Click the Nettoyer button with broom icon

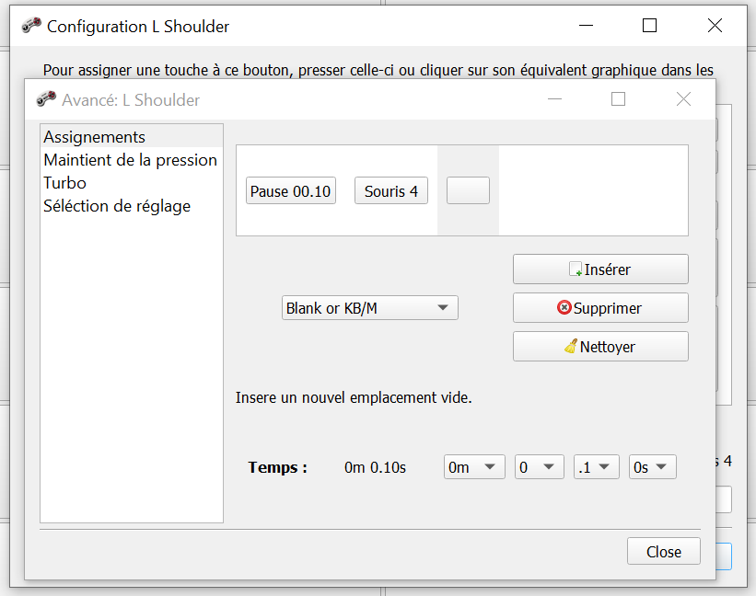tap(600, 347)
